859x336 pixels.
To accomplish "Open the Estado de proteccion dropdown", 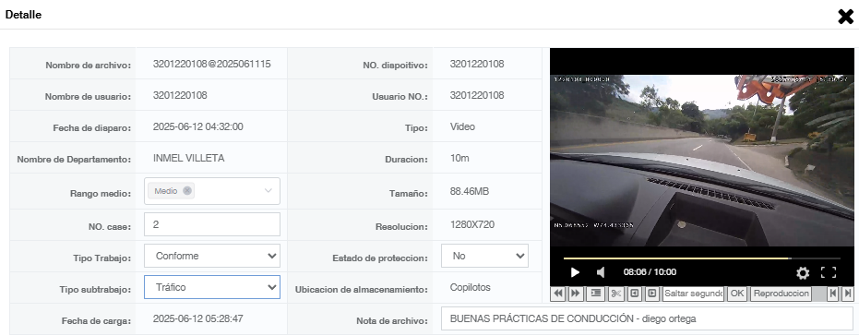I will [484, 256].
